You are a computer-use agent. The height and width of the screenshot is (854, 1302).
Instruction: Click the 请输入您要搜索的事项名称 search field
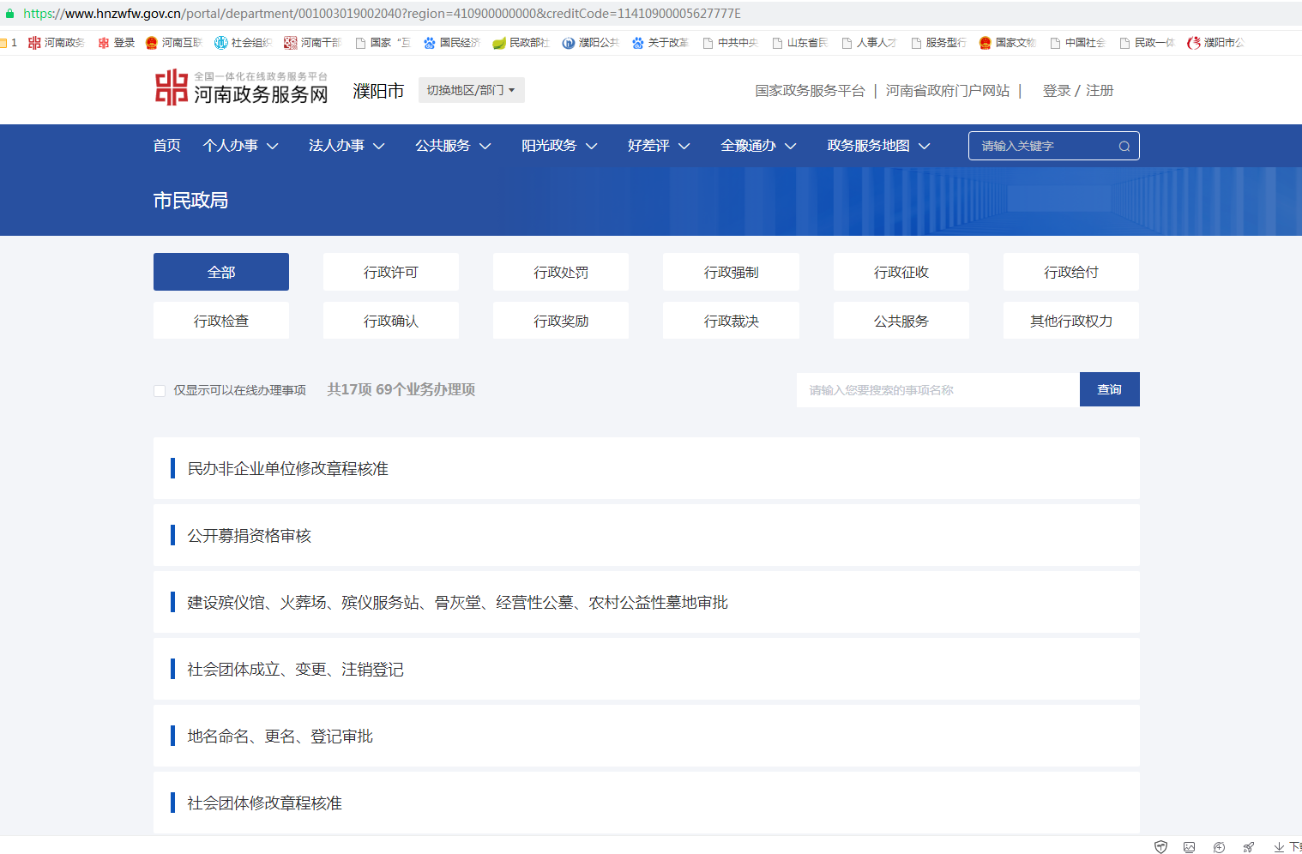click(937, 390)
